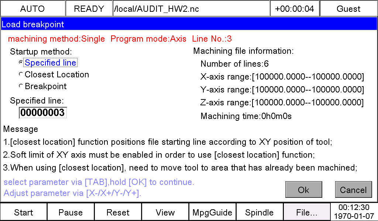Click the +00:00:04 elapsed timer

(x=295, y=9)
